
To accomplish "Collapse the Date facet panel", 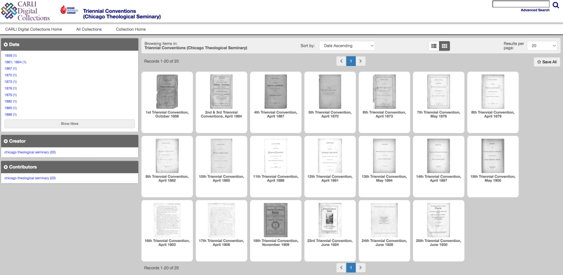I will click(6, 44).
